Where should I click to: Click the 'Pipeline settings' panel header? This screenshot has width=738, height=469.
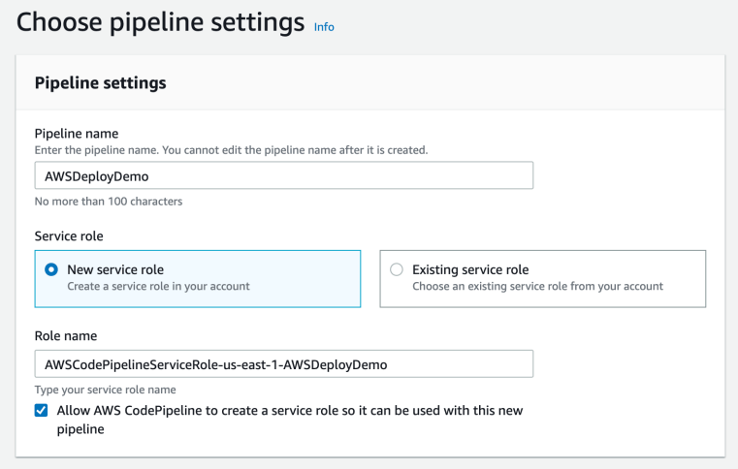pos(100,82)
